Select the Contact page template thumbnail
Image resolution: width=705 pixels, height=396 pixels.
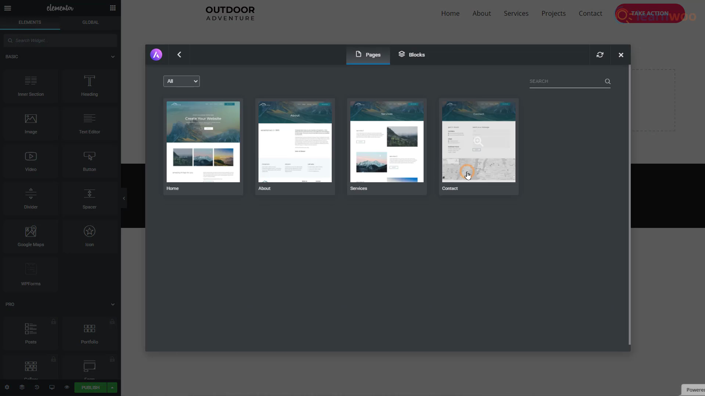(x=478, y=142)
